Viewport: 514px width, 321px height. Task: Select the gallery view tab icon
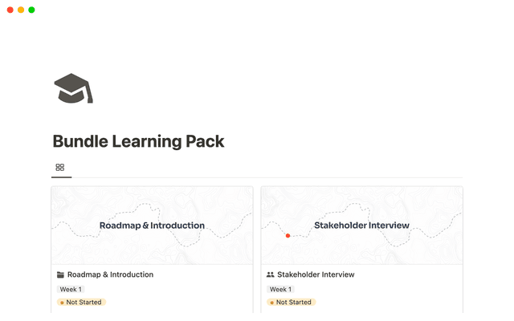pos(60,167)
